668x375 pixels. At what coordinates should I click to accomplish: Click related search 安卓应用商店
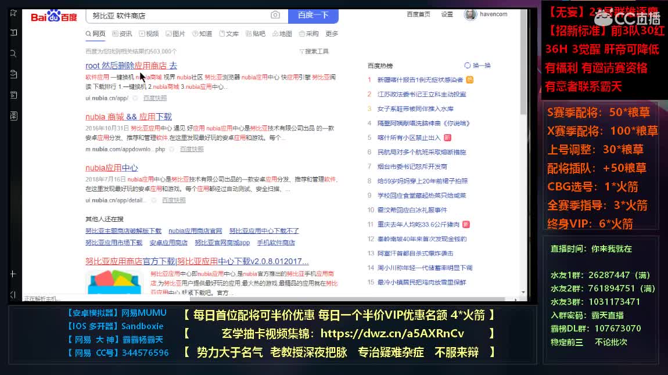[x=168, y=243]
